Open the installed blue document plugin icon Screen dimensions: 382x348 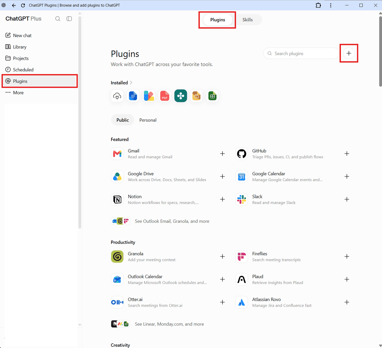tap(133, 96)
